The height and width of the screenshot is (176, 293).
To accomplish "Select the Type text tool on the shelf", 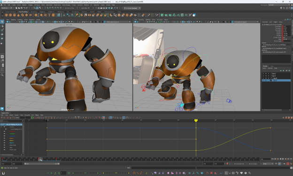I will point(49,15).
